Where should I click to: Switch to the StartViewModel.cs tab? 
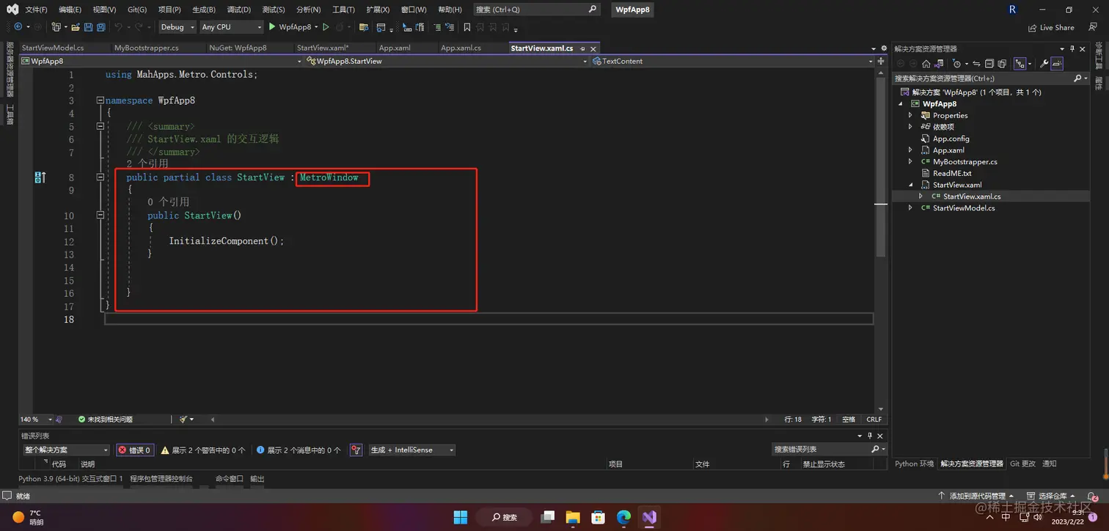point(52,48)
